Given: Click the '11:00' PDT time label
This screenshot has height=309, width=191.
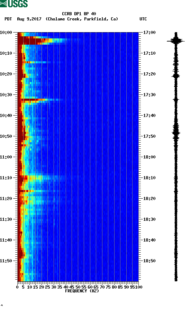Looking at the screenshot, I should 6,157.
